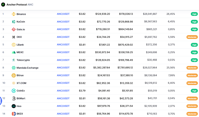
Task: Open ANC/USDT pair link for Binance
Action: 63,14
